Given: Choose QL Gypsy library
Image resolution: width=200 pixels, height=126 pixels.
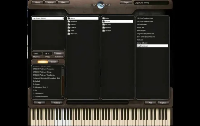Looking at the screenshot, I should (36, 84).
